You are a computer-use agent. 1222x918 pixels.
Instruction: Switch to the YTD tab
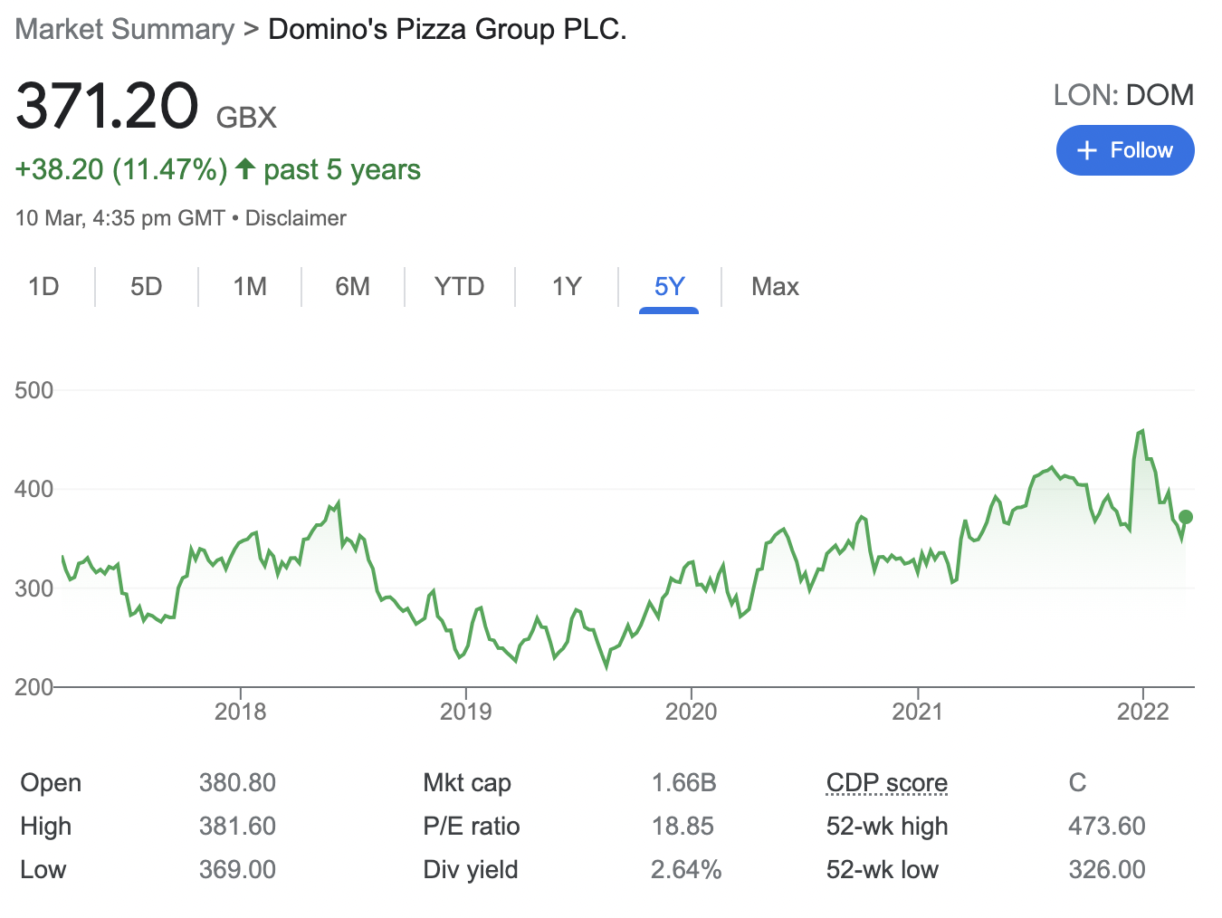pyautogui.click(x=459, y=287)
